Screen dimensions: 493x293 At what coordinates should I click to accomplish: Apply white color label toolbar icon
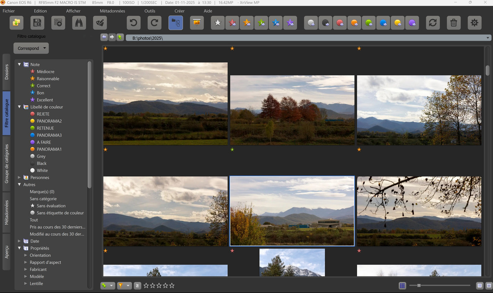(x=311, y=23)
